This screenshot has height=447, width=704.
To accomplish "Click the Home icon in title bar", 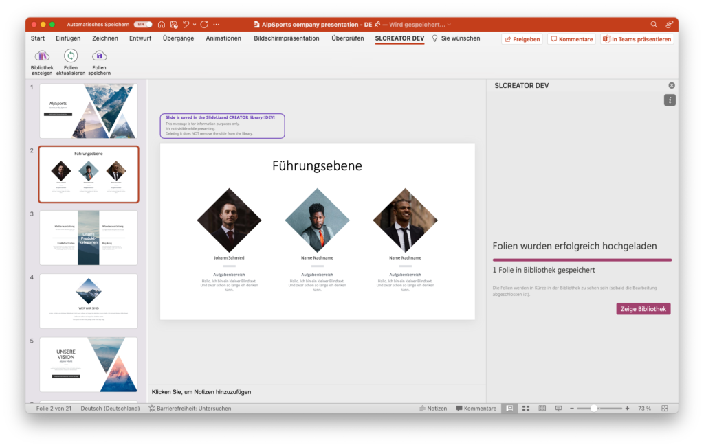I will [162, 25].
